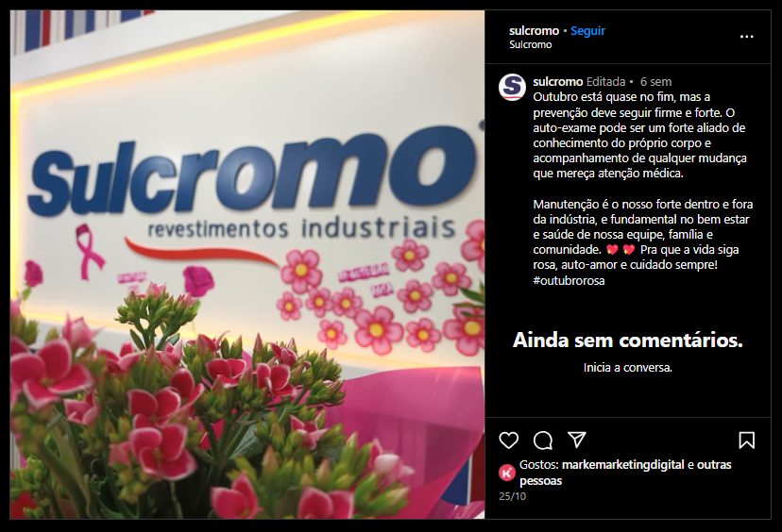
Task: Click the sulcromo username in the caption
Action: click(557, 82)
